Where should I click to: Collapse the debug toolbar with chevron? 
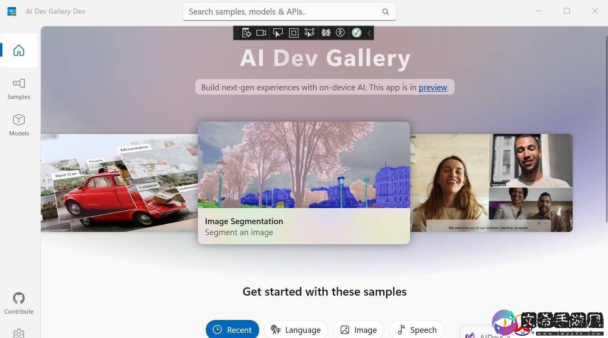click(369, 33)
